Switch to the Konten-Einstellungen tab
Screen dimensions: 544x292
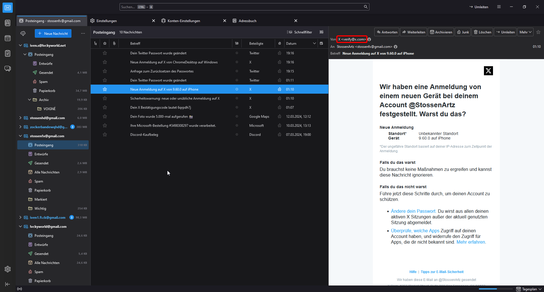coord(184,21)
